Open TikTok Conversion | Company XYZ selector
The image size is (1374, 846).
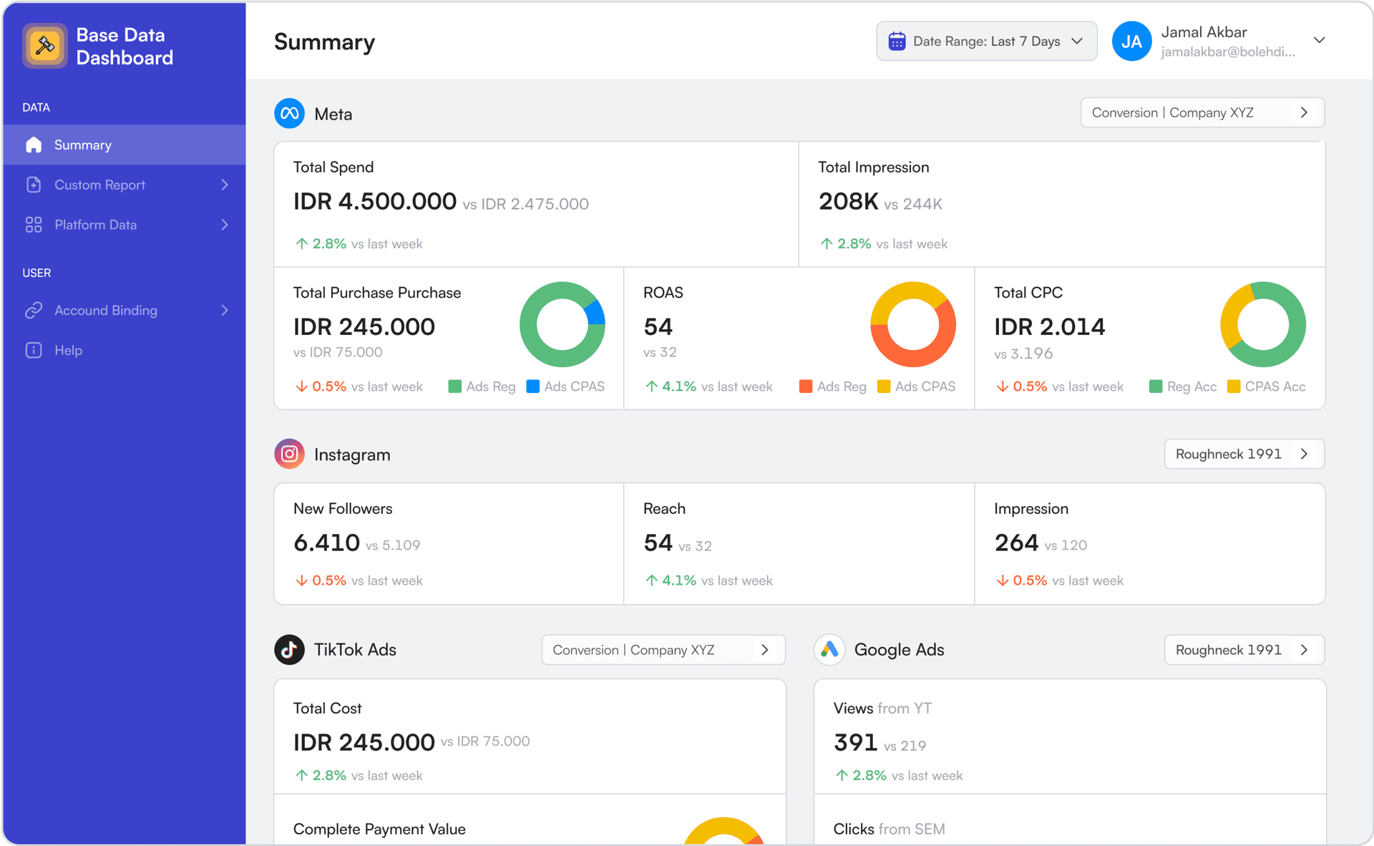[x=663, y=650]
